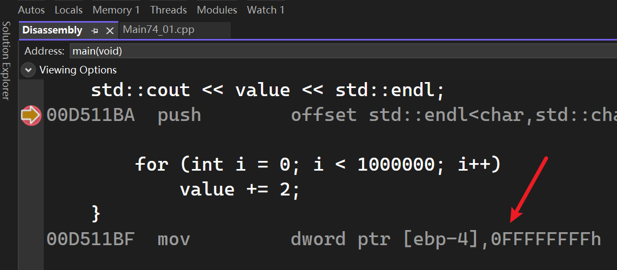Show the Threads tab

tap(168, 10)
